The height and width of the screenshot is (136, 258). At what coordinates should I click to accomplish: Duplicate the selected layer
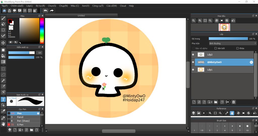tap(222, 102)
